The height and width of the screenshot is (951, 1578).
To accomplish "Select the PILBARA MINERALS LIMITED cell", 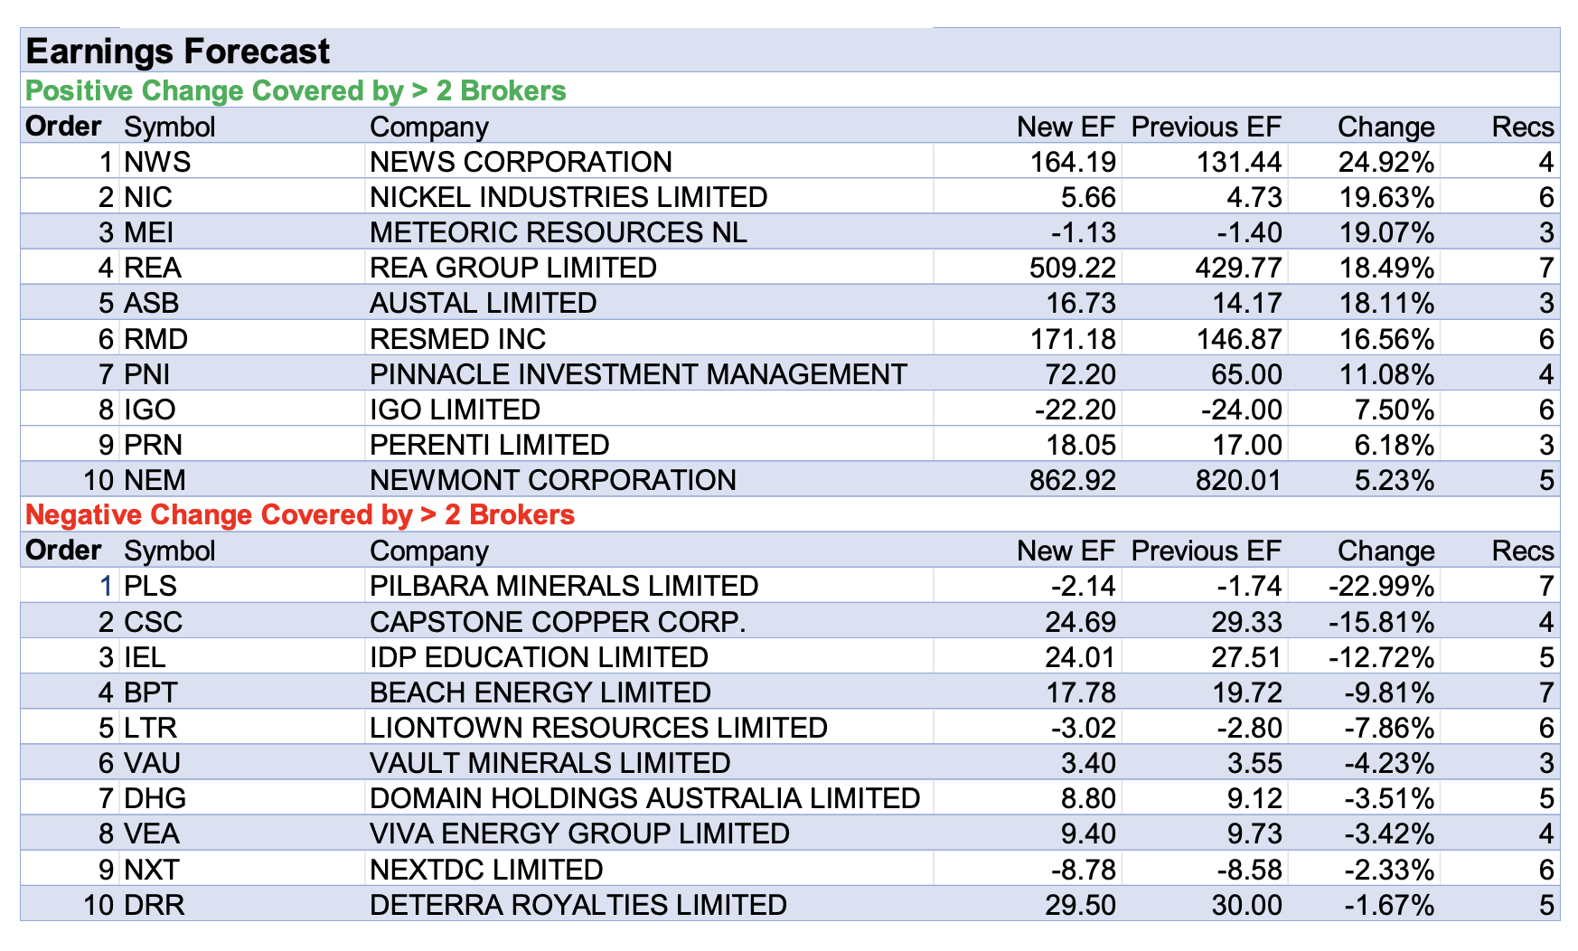I will click(x=564, y=586).
